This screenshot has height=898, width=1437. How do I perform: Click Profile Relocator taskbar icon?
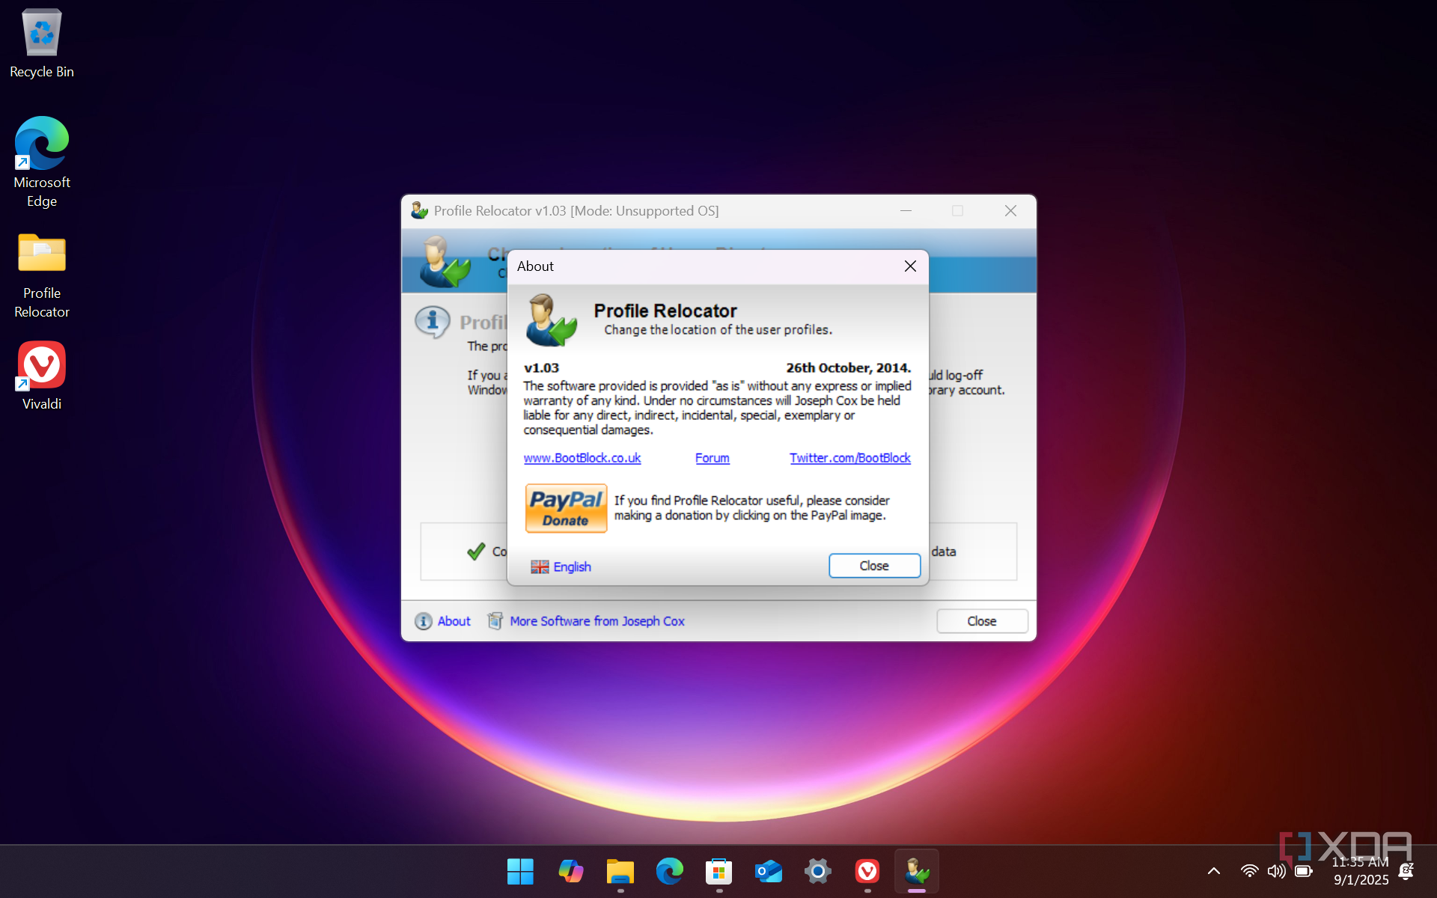(x=917, y=871)
